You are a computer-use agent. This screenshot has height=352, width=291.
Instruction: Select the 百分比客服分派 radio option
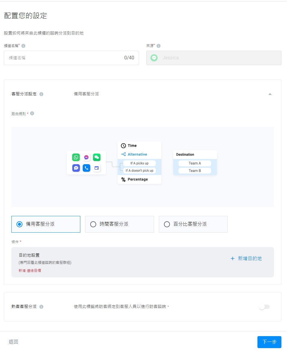(x=193, y=224)
